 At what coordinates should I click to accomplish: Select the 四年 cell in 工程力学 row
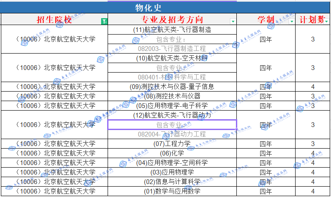point(266,143)
